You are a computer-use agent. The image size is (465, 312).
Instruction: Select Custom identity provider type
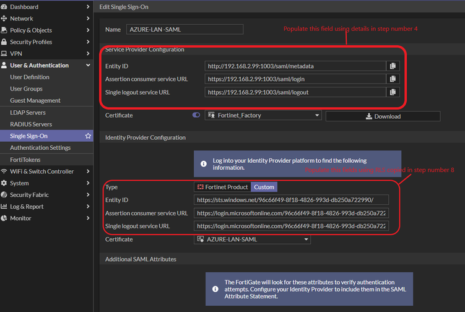point(264,187)
